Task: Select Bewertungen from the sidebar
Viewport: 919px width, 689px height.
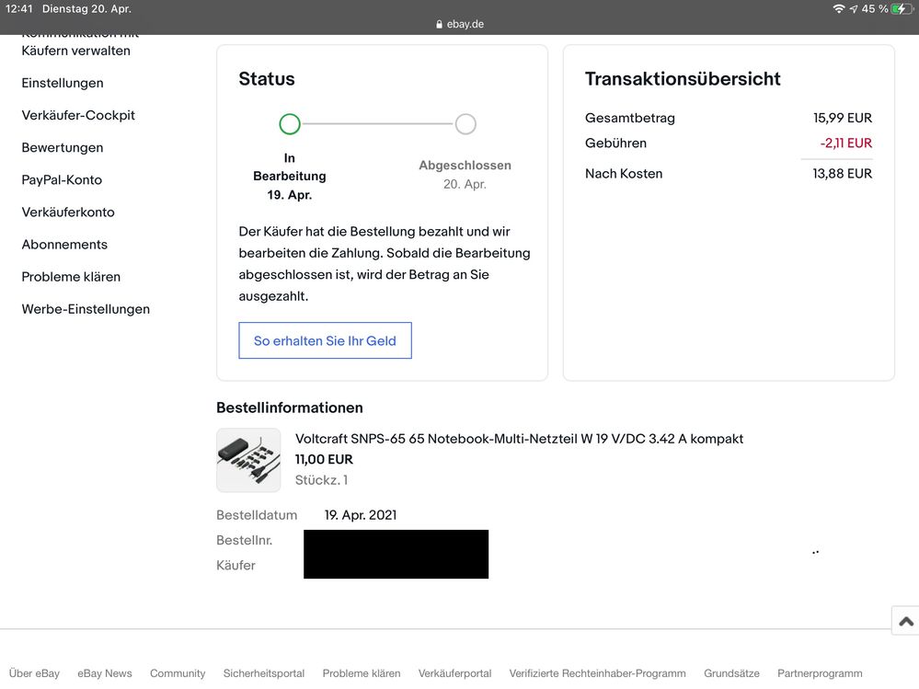Action: pyautogui.click(x=63, y=147)
